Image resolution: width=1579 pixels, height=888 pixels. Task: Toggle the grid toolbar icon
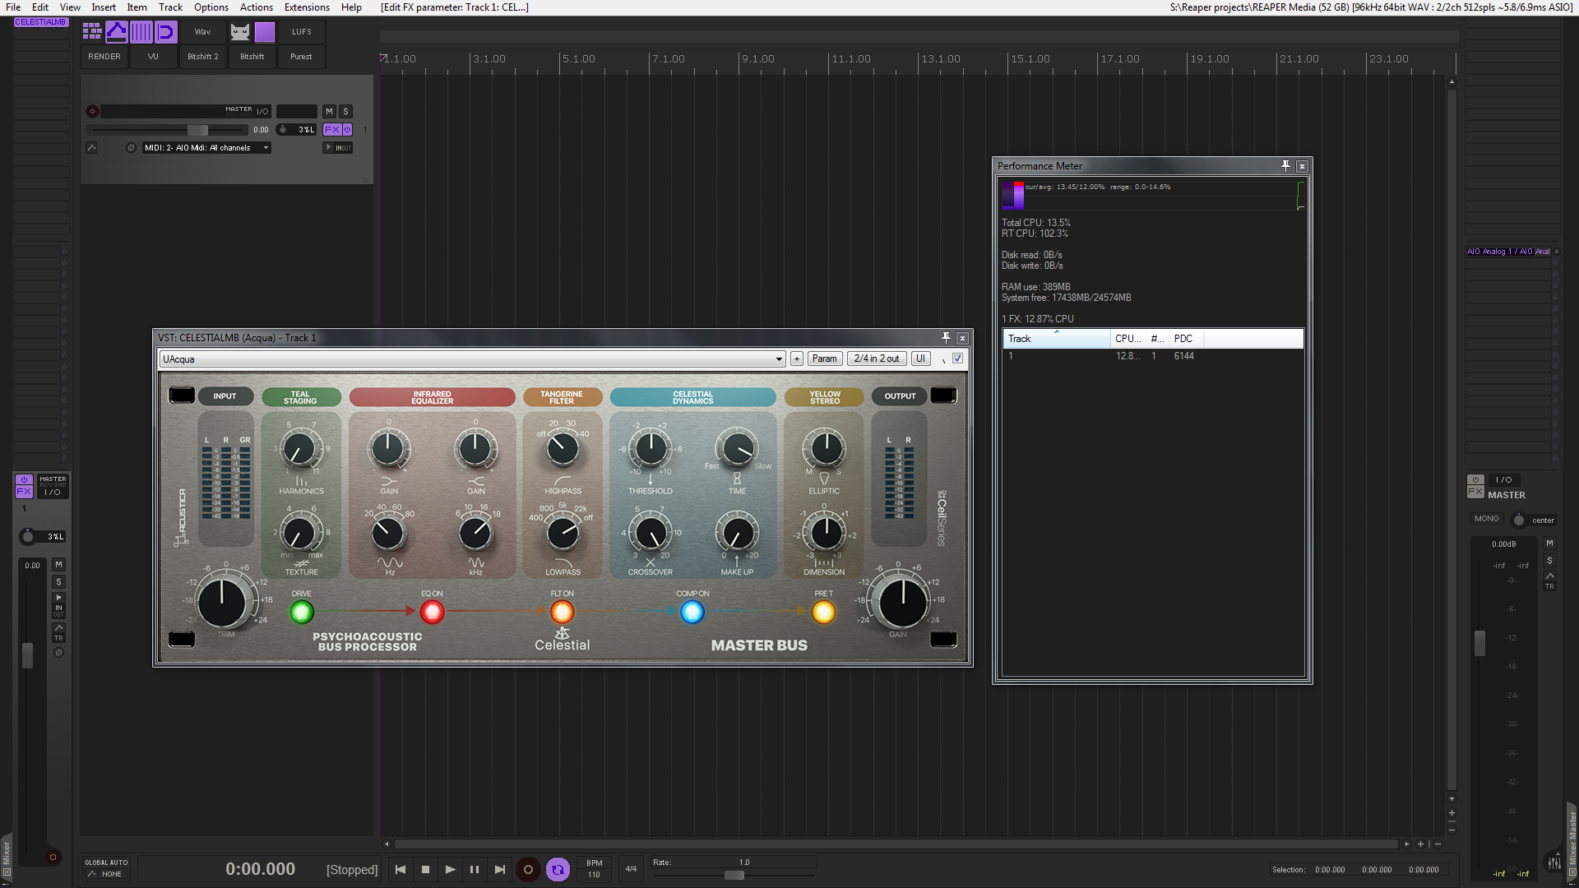(92, 32)
